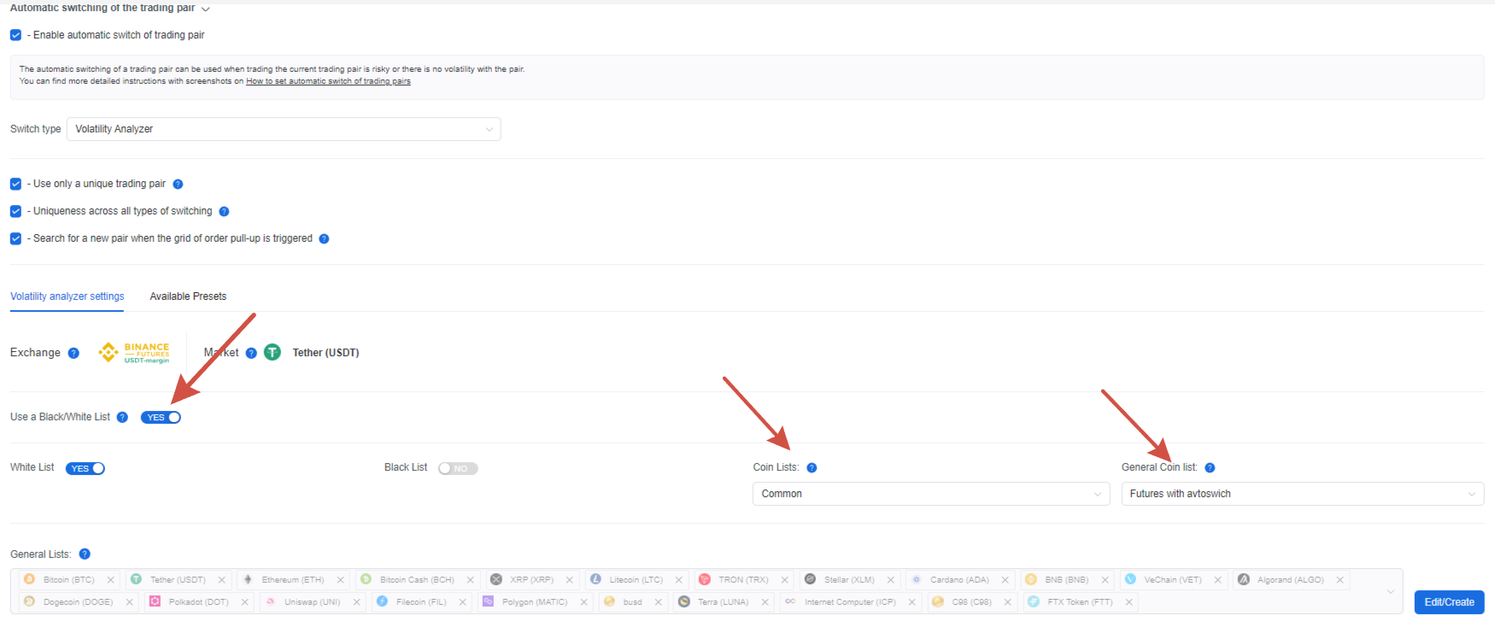Remove Algorand (ALGO) tag from list
This screenshot has width=1495, height=627.
click(1340, 580)
